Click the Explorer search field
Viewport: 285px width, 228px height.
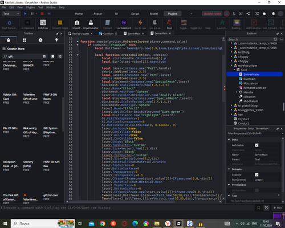click(x=250, y=39)
